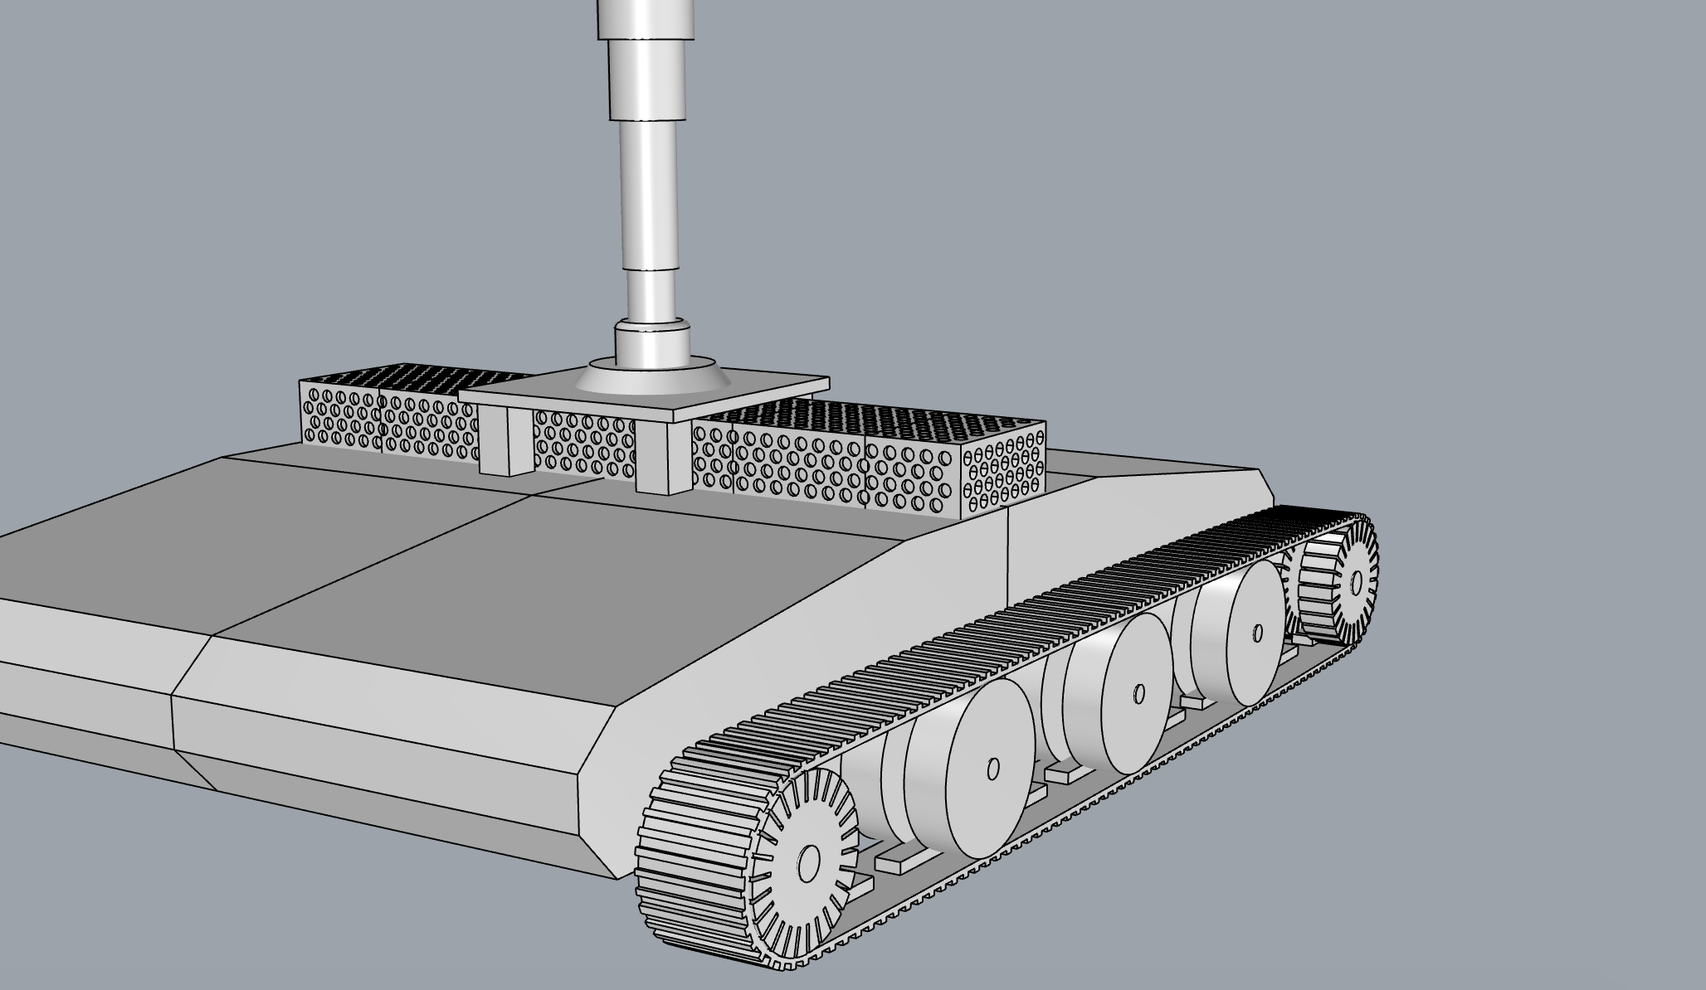Select the leftmost perforated block

340,412
